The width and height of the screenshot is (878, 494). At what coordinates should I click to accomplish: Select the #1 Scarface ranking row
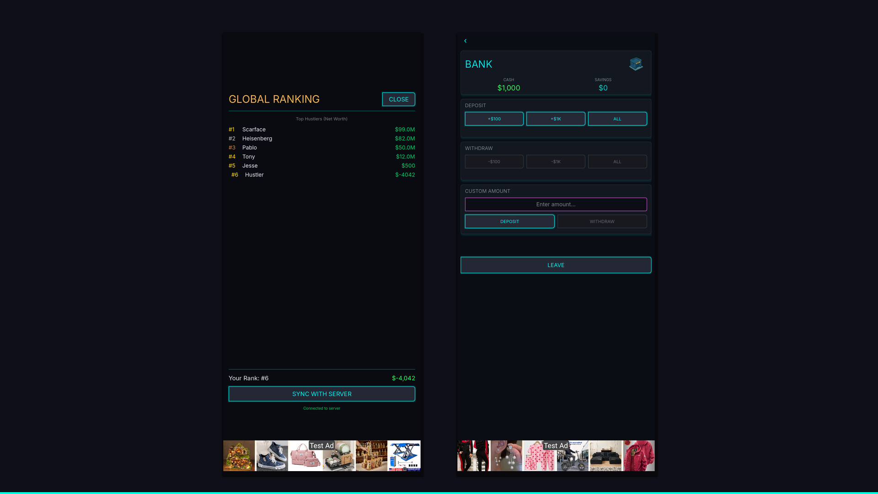(x=321, y=129)
